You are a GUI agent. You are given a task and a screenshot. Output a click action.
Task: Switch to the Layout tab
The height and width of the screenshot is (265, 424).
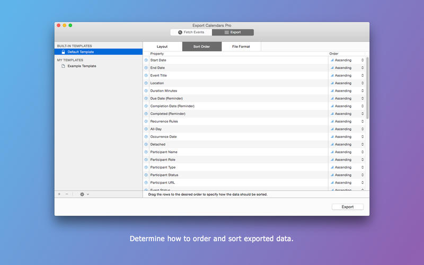(162, 47)
